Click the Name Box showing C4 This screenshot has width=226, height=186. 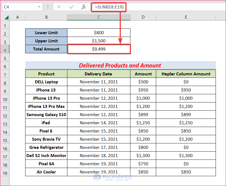tap(19, 7)
